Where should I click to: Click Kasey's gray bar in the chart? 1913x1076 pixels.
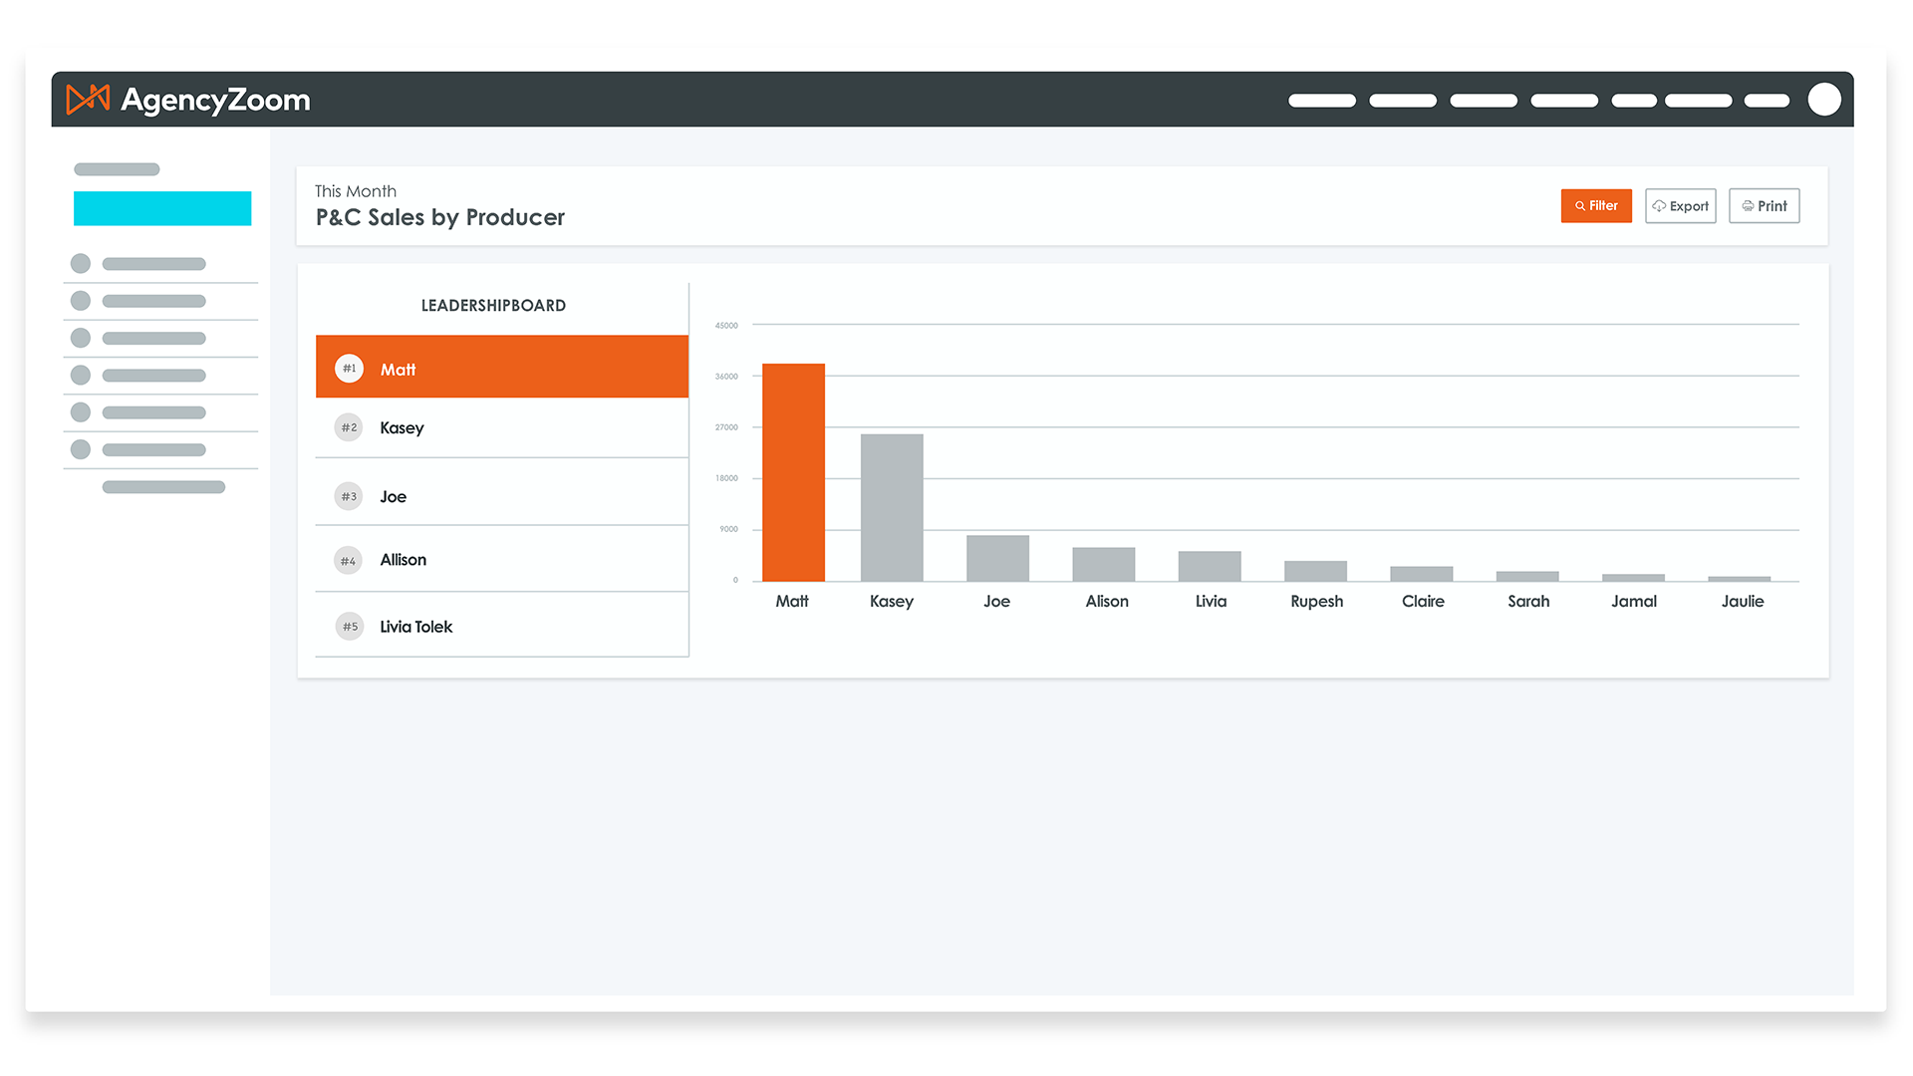tap(891, 506)
